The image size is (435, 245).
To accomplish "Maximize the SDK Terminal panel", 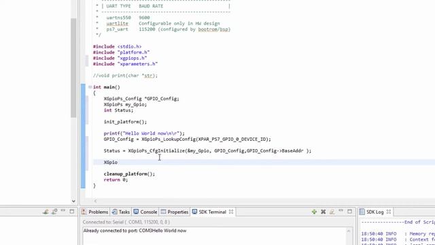I will click(349, 212).
